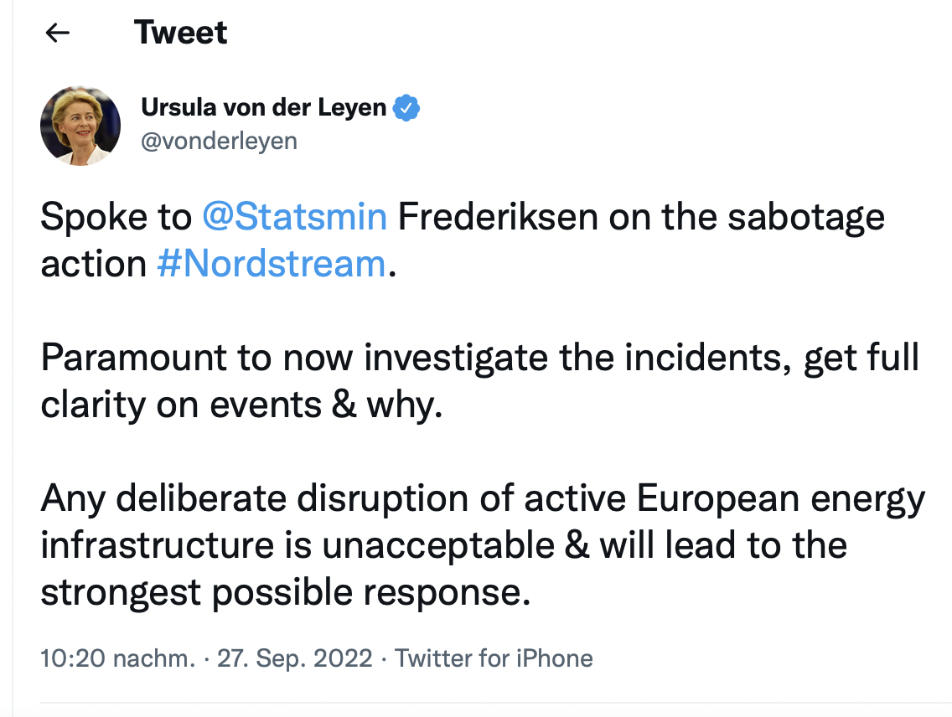This screenshot has height=717, width=952.
Task: Open the Ursula von der Leyen display name
Action: [x=264, y=108]
